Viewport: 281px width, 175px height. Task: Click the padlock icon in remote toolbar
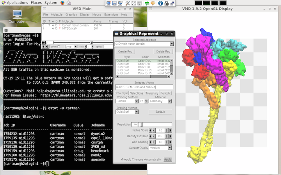(166, 3)
